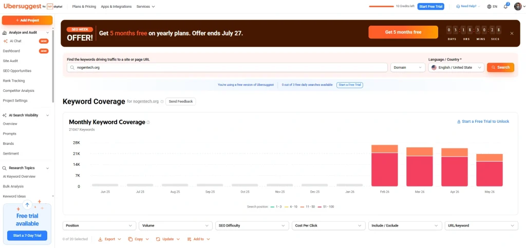Screen dimensions: 526x248
Task: Open the user profile avatar
Action: (x=518, y=6)
